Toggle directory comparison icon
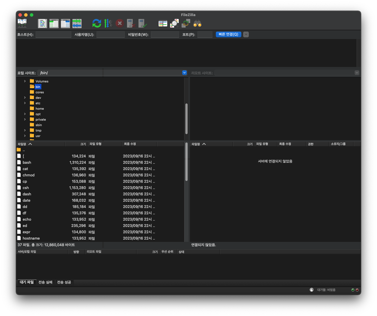The width and height of the screenshot is (377, 316). (174, 23)
